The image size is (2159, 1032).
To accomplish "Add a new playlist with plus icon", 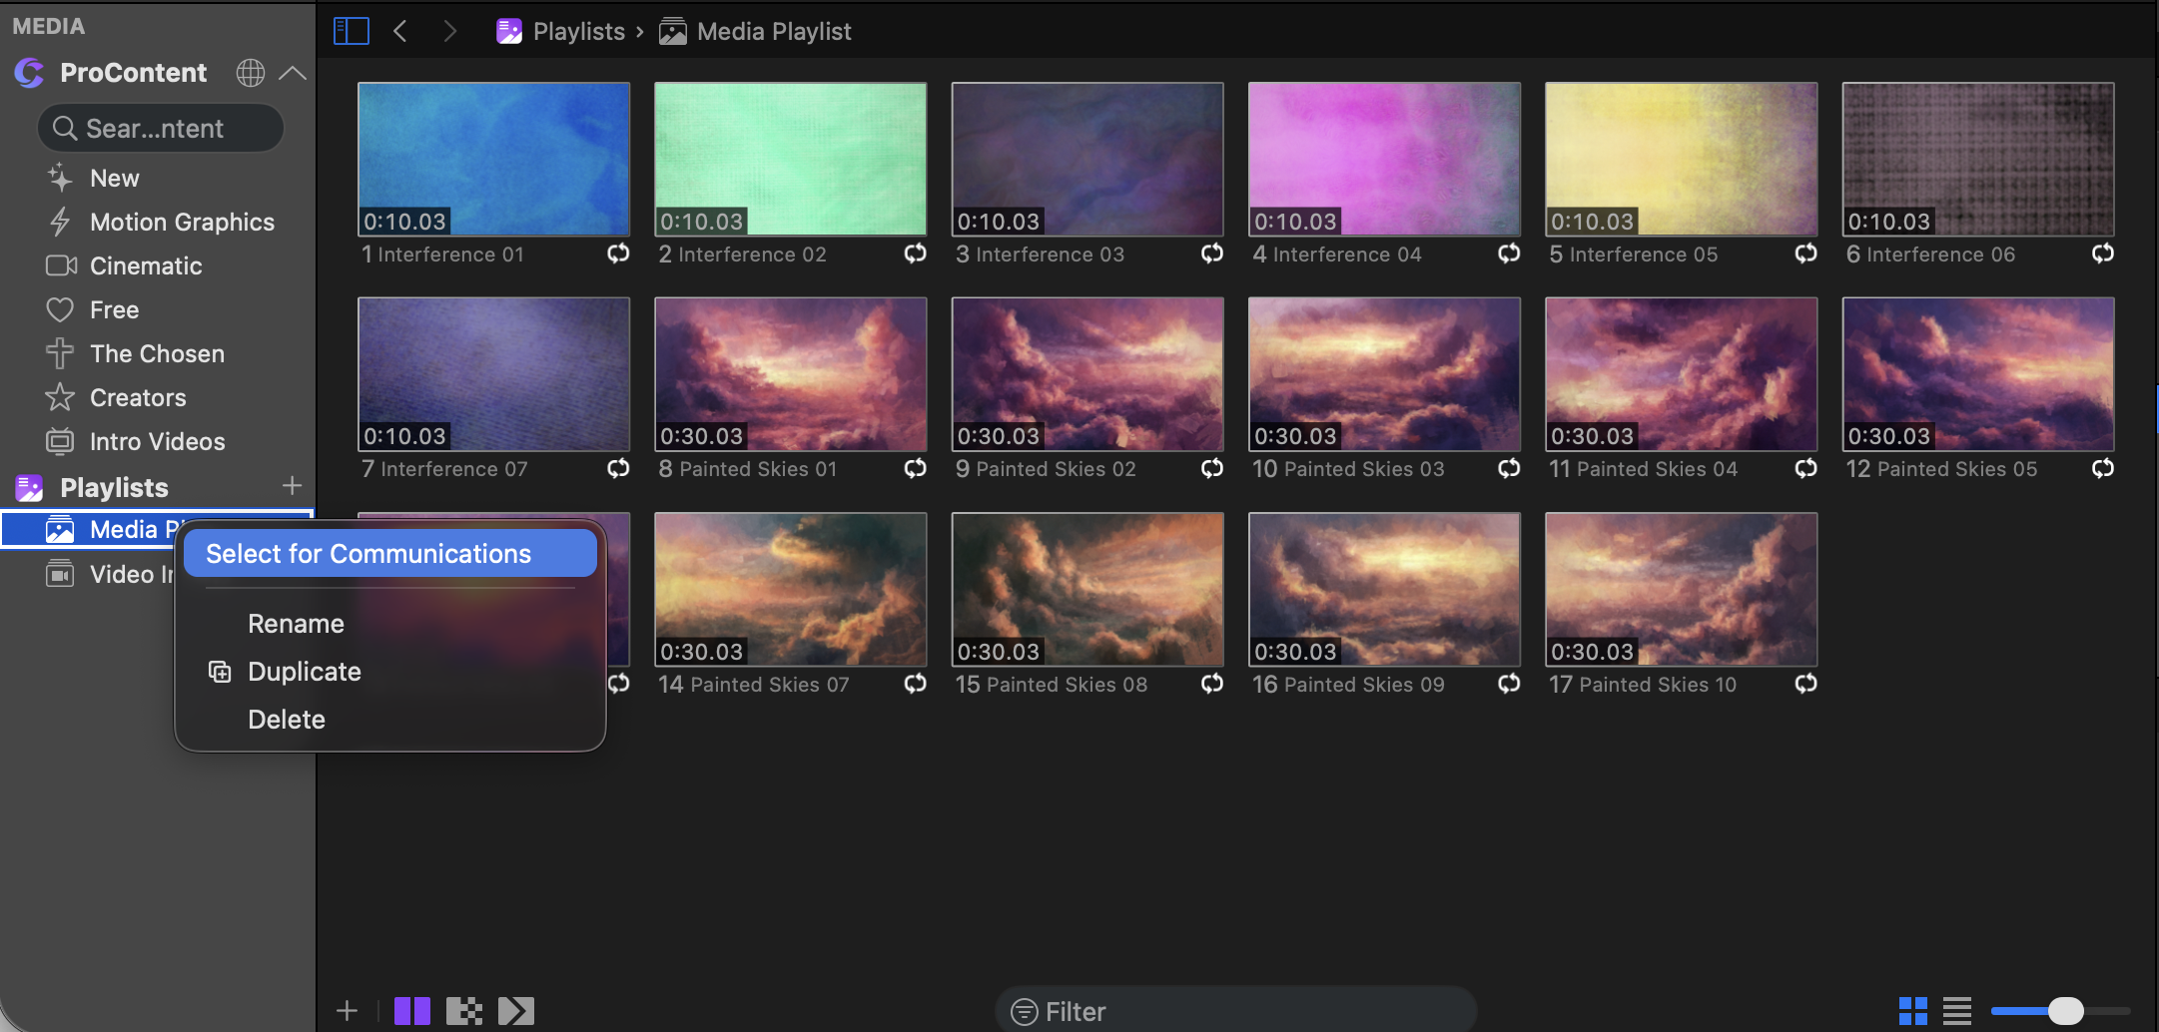I will (x=292, y=486).
